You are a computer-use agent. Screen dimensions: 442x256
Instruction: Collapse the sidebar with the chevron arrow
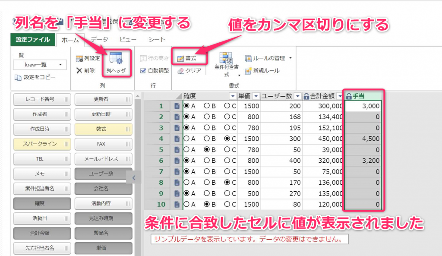point(134,177)
